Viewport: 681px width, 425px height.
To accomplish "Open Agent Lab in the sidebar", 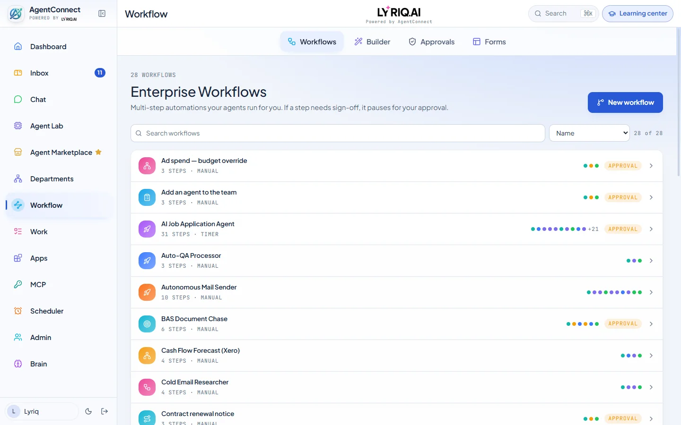I will [x=59, y=126].
